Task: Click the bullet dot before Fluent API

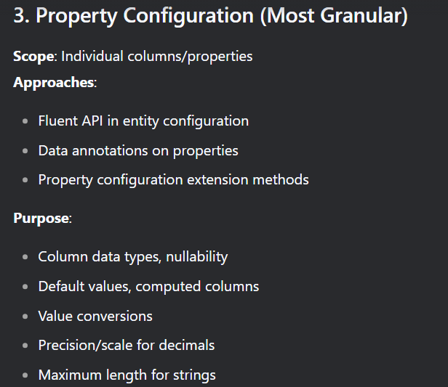Action: point(25,121)
